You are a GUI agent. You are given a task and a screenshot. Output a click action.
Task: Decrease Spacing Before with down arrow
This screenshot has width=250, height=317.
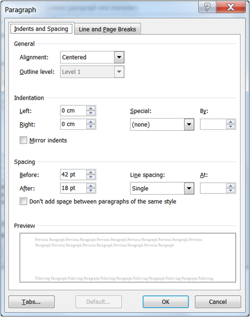click(91, 177)
